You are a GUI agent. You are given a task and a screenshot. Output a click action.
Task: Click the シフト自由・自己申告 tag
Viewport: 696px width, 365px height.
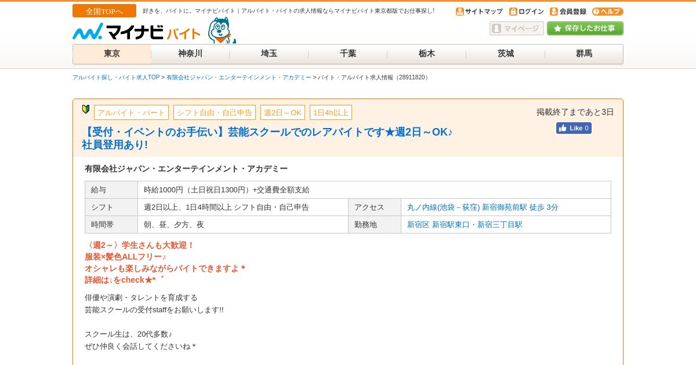point(215,112)
